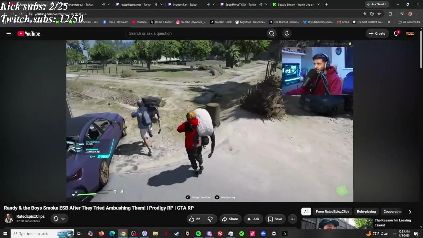Screen dimensions: 423x238
Task: Open Microsoft Edge from the taskbar
Action: 112,234
